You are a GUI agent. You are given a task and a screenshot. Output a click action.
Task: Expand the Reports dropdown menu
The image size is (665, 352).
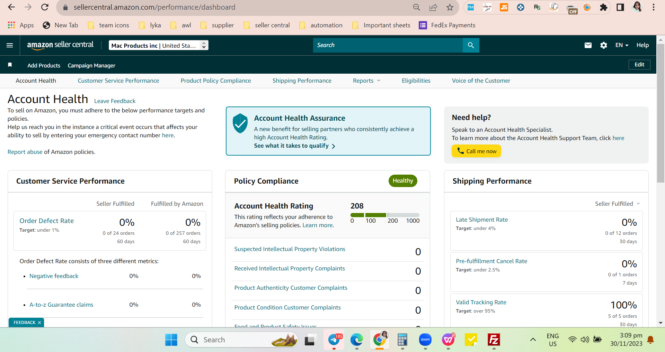coord(366,81)
